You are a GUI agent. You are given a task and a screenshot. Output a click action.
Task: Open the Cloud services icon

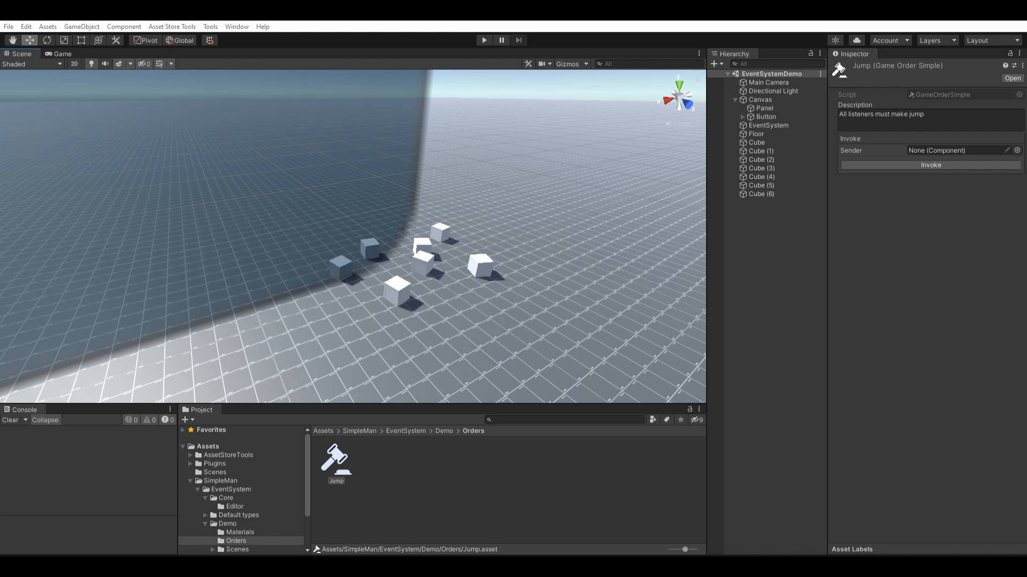point(857,40)
